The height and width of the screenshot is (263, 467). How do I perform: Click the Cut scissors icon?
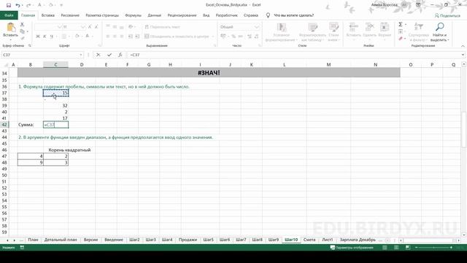coord(22,25)
